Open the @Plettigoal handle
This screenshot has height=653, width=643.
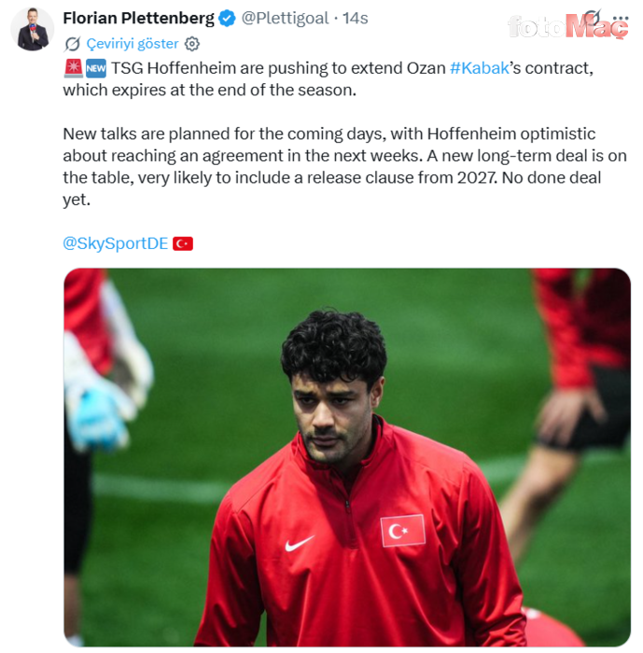(285, 19)
